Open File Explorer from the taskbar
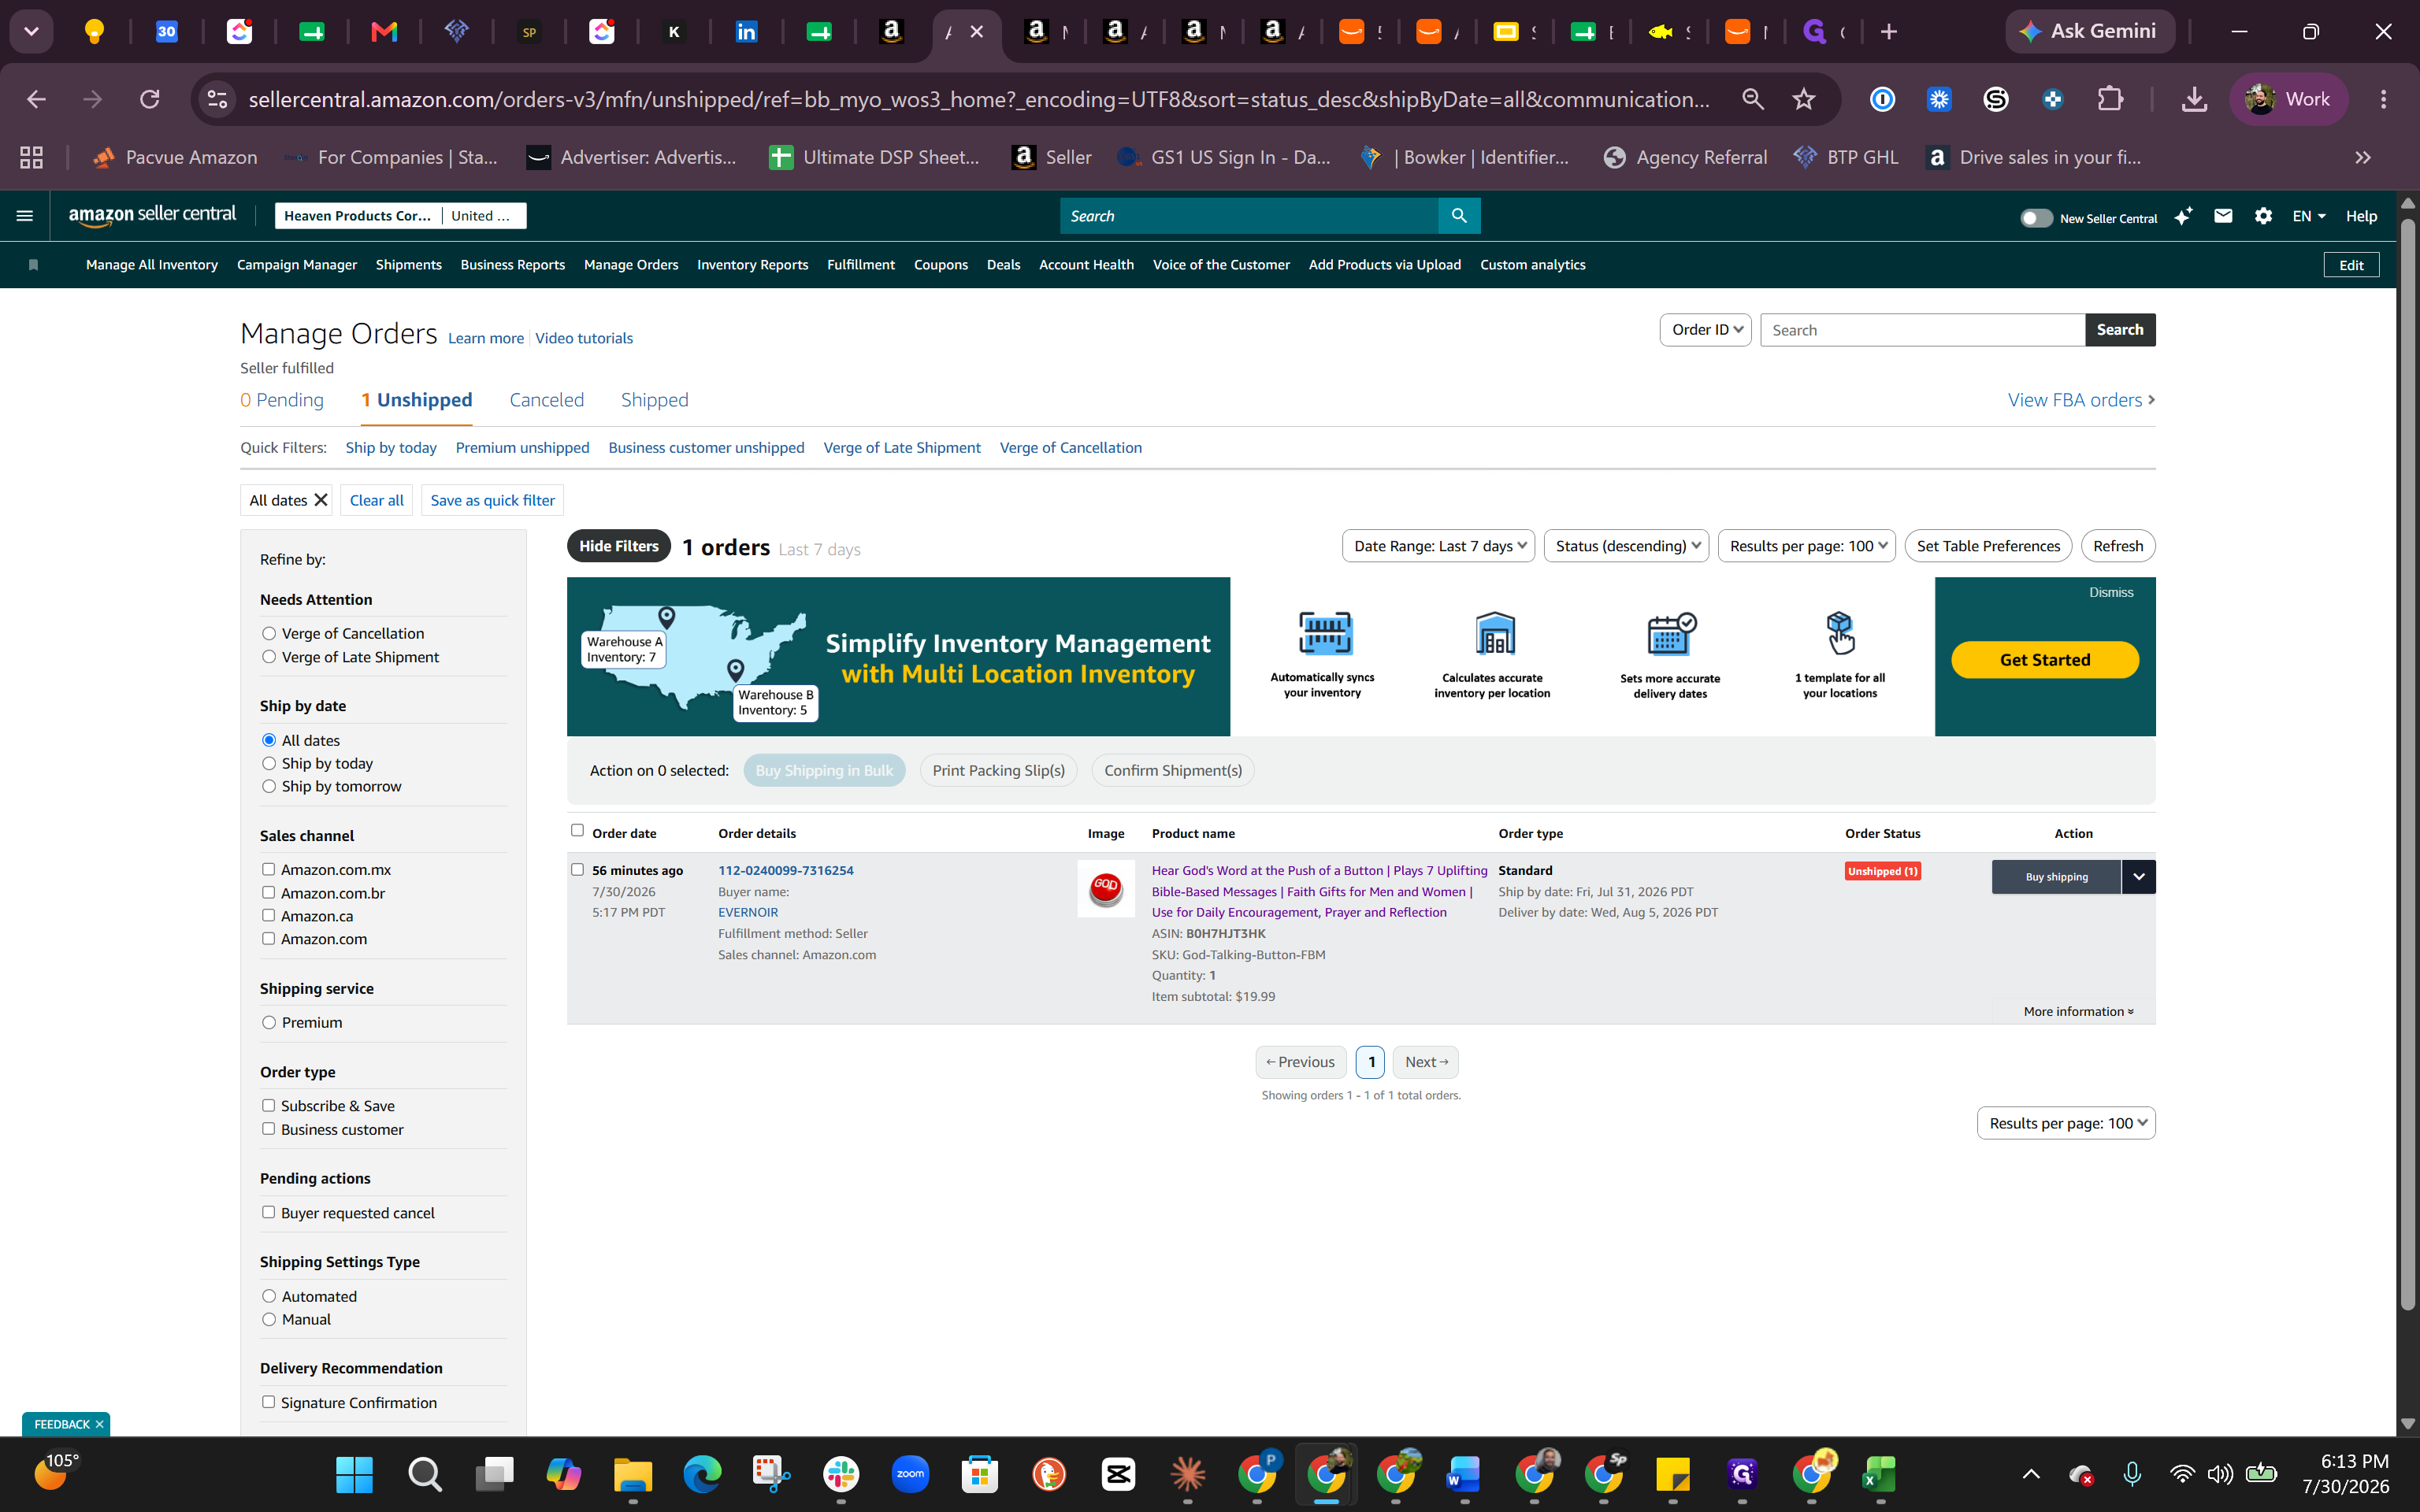 coord(633,1474)
